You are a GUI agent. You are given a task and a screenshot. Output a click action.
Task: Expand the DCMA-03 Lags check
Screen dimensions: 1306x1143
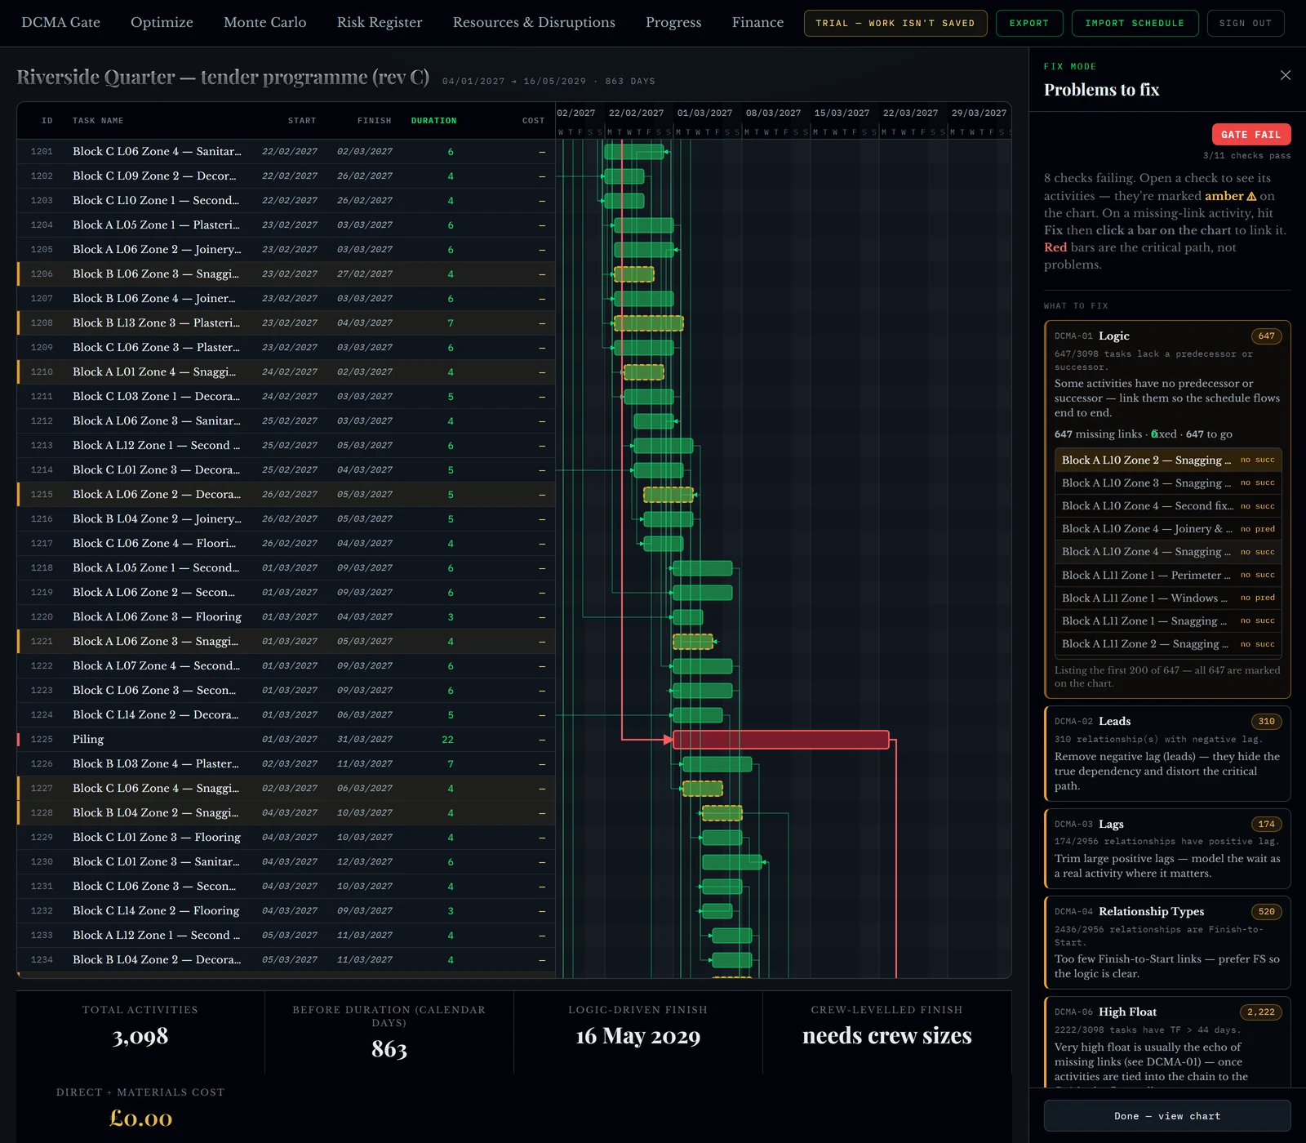click(1167, 848)
